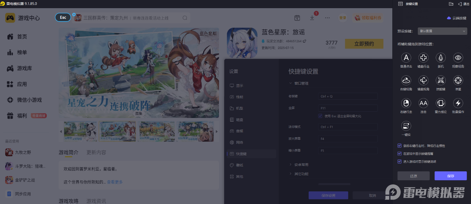Click the Esc key overlay button
Screen dimensions: 471x204
click(x=63, y=17)
